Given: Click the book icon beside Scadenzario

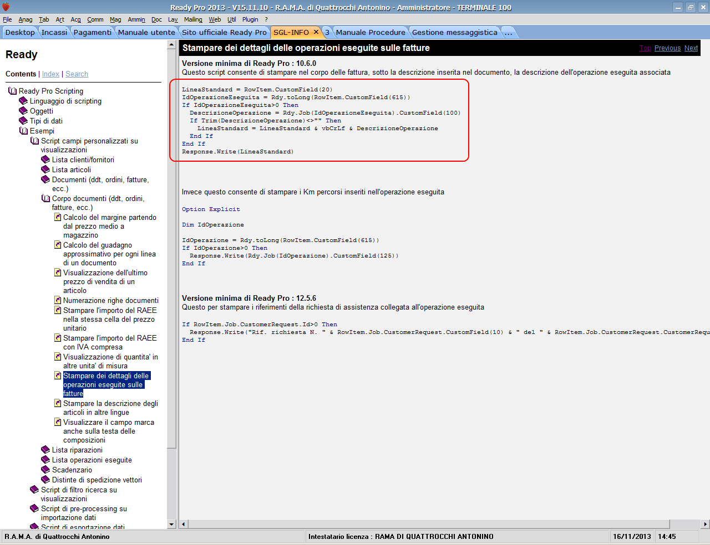Looking at the screenshot, I should click(x=45, y=470).
